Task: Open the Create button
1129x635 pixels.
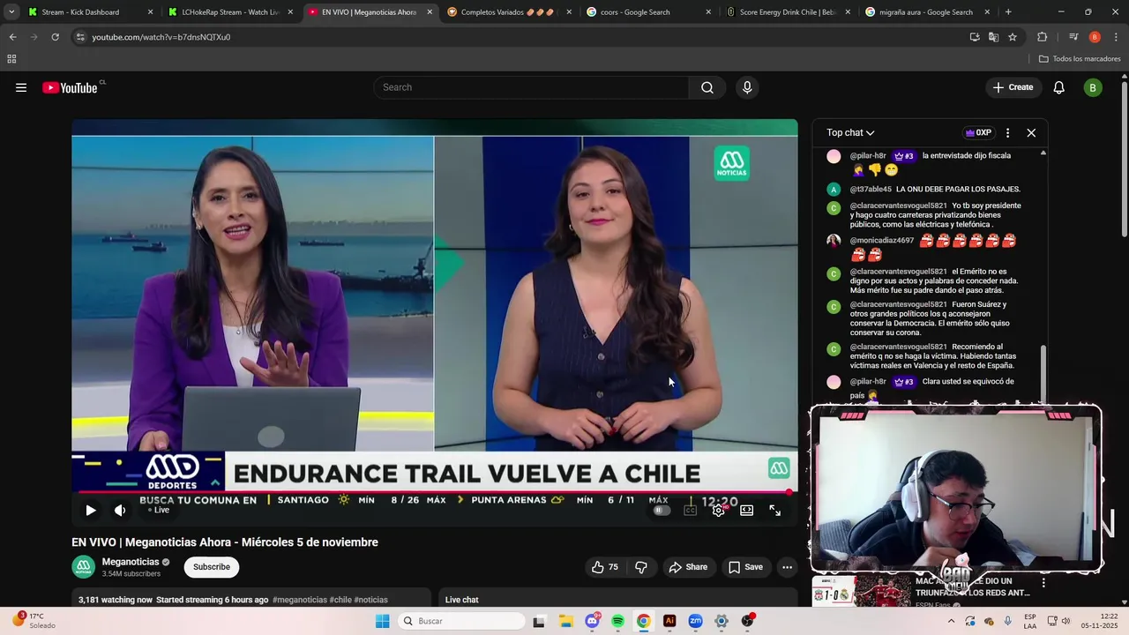Action: pos(1013,87)
